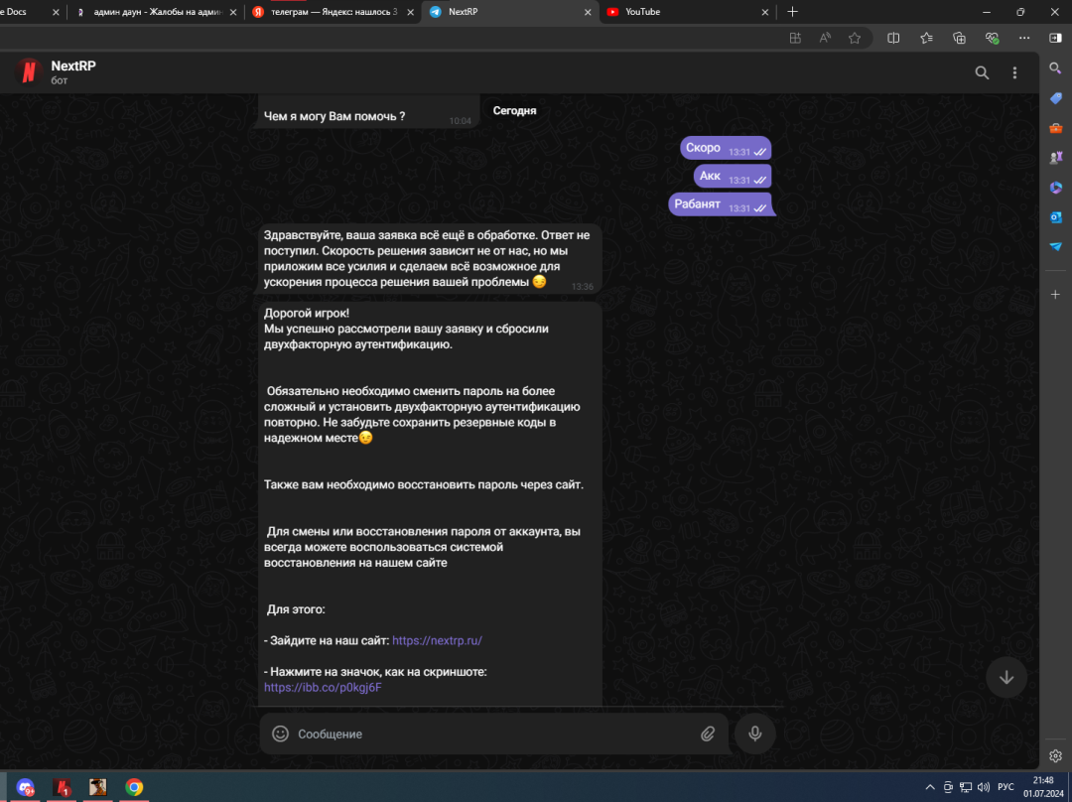Switch to the 'админ даун' tab
This screenshot has height=802, width=1072.
156,12
